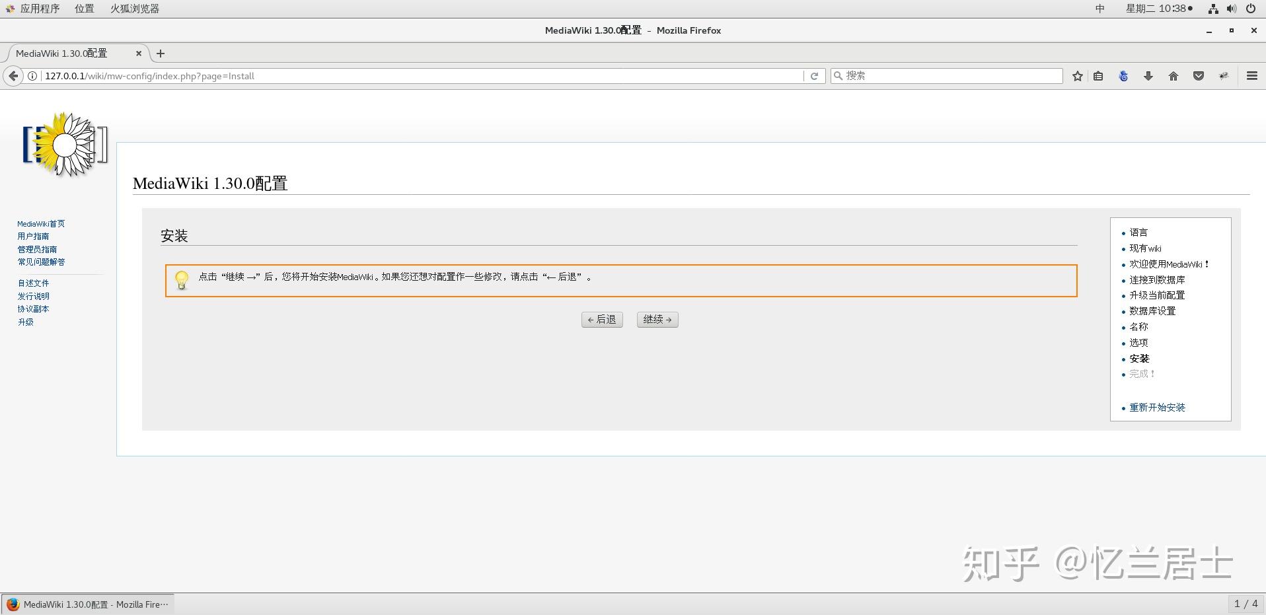
Task: Open the downloads arrow icon
Action: pyautogui.click(x=1148, y=76)
